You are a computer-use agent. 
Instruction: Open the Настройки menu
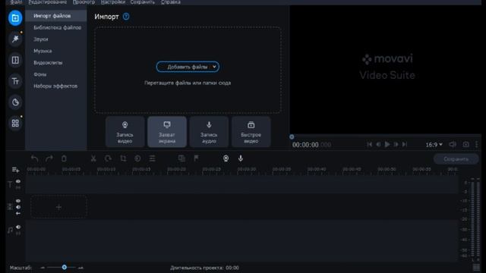tap(113, 2)
